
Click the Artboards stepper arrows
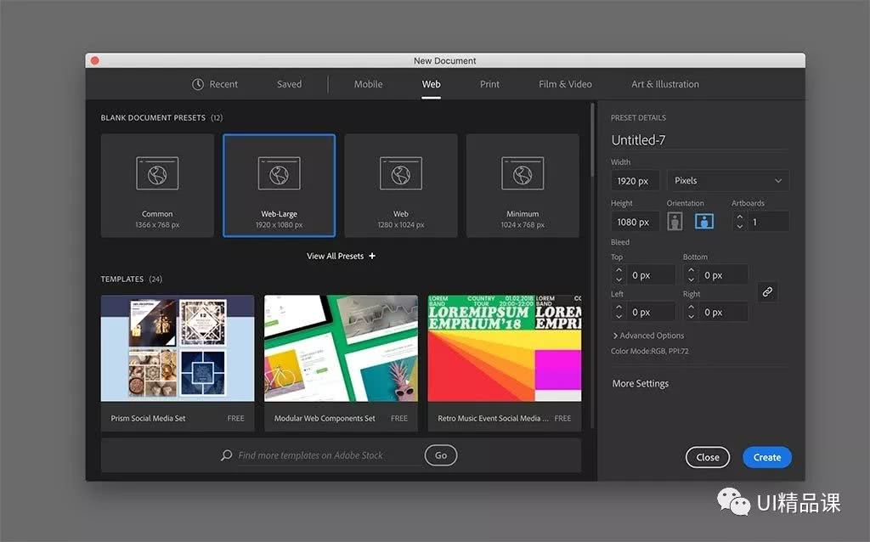pos(739,222)
